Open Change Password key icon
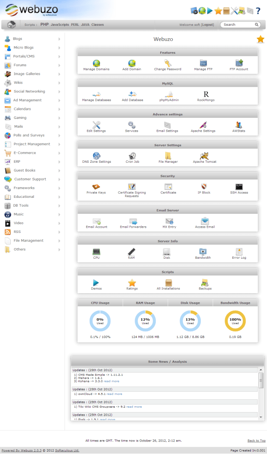Viewport: 267px width, 457px height. tap(168, 63)
